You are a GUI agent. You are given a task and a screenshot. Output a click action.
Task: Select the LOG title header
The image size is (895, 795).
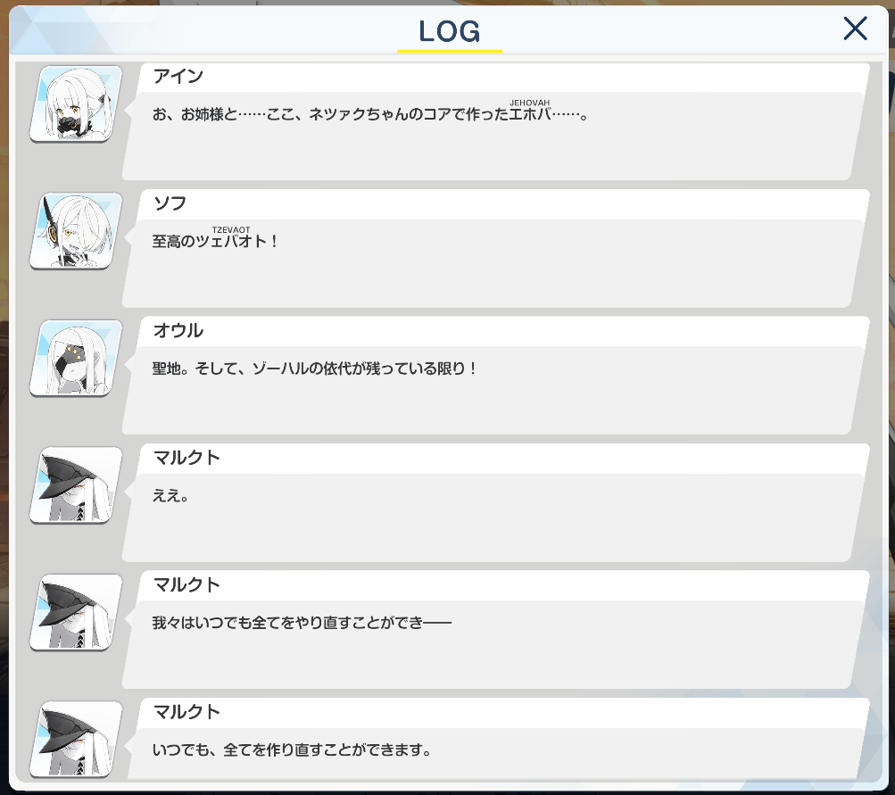click(x=449, y=31)
